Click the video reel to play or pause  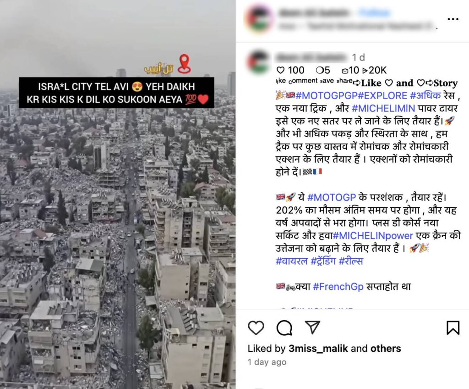[118, 194]
